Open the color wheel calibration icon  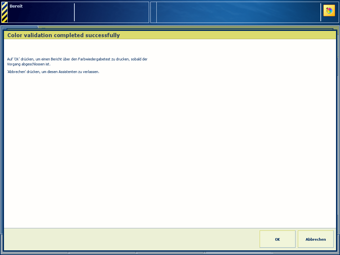[329, 11]
